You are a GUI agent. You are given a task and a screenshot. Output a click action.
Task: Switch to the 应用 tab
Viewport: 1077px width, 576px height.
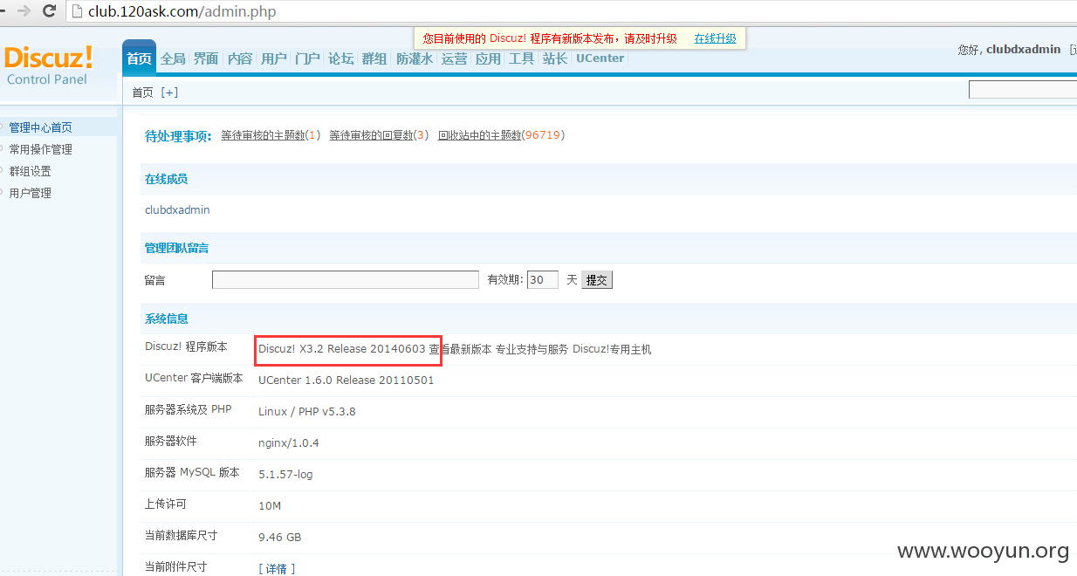(x=488, y=58)
